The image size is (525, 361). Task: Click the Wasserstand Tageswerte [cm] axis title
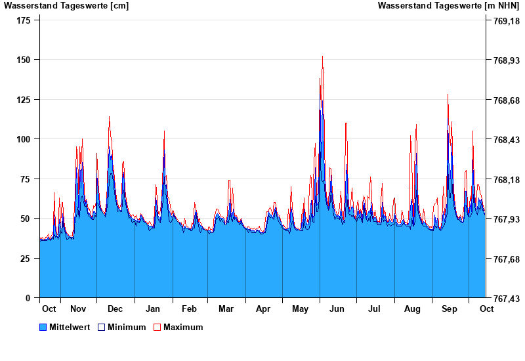pyautogui.click(x=66, y=6)
